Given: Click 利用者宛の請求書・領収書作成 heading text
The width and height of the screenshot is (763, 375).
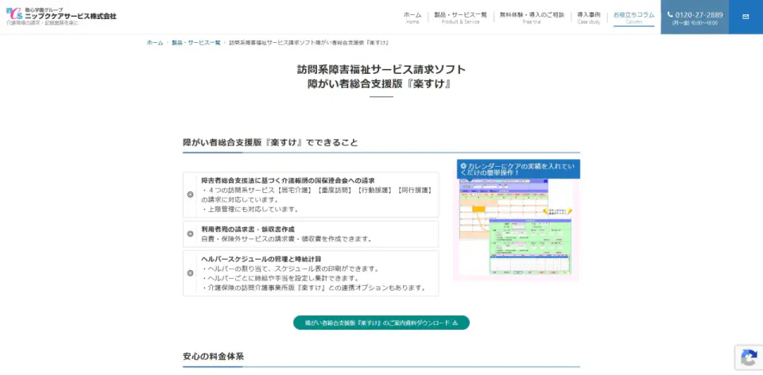Looking at the screenshot, I should point(248,229).
